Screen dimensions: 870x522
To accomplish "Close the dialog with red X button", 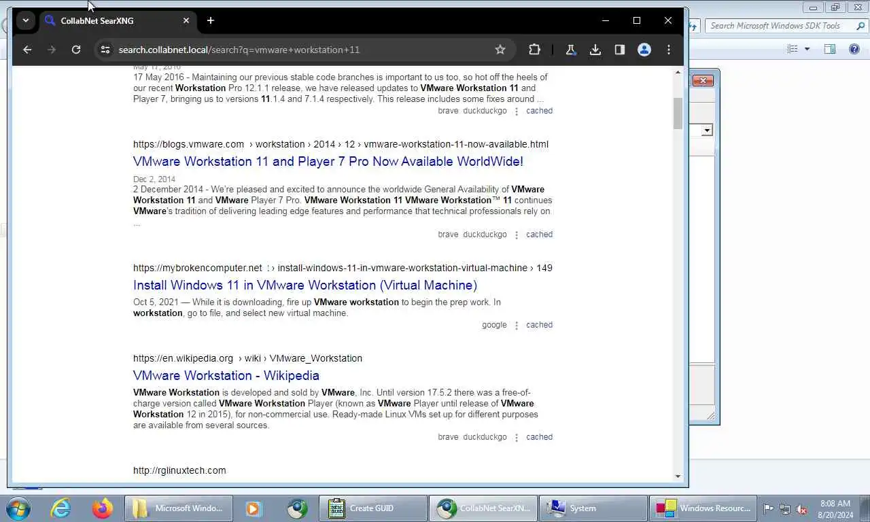I will pyautogui.click(x=703, y=81).
